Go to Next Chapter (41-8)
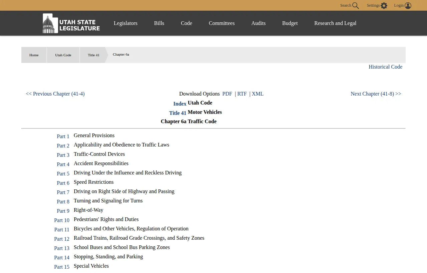 pos(376,94)
